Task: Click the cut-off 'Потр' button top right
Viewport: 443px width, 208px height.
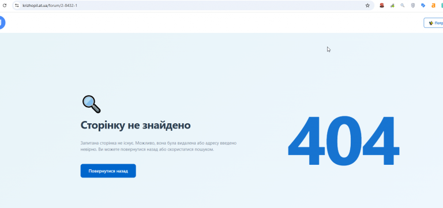Action: click(433, 23)
